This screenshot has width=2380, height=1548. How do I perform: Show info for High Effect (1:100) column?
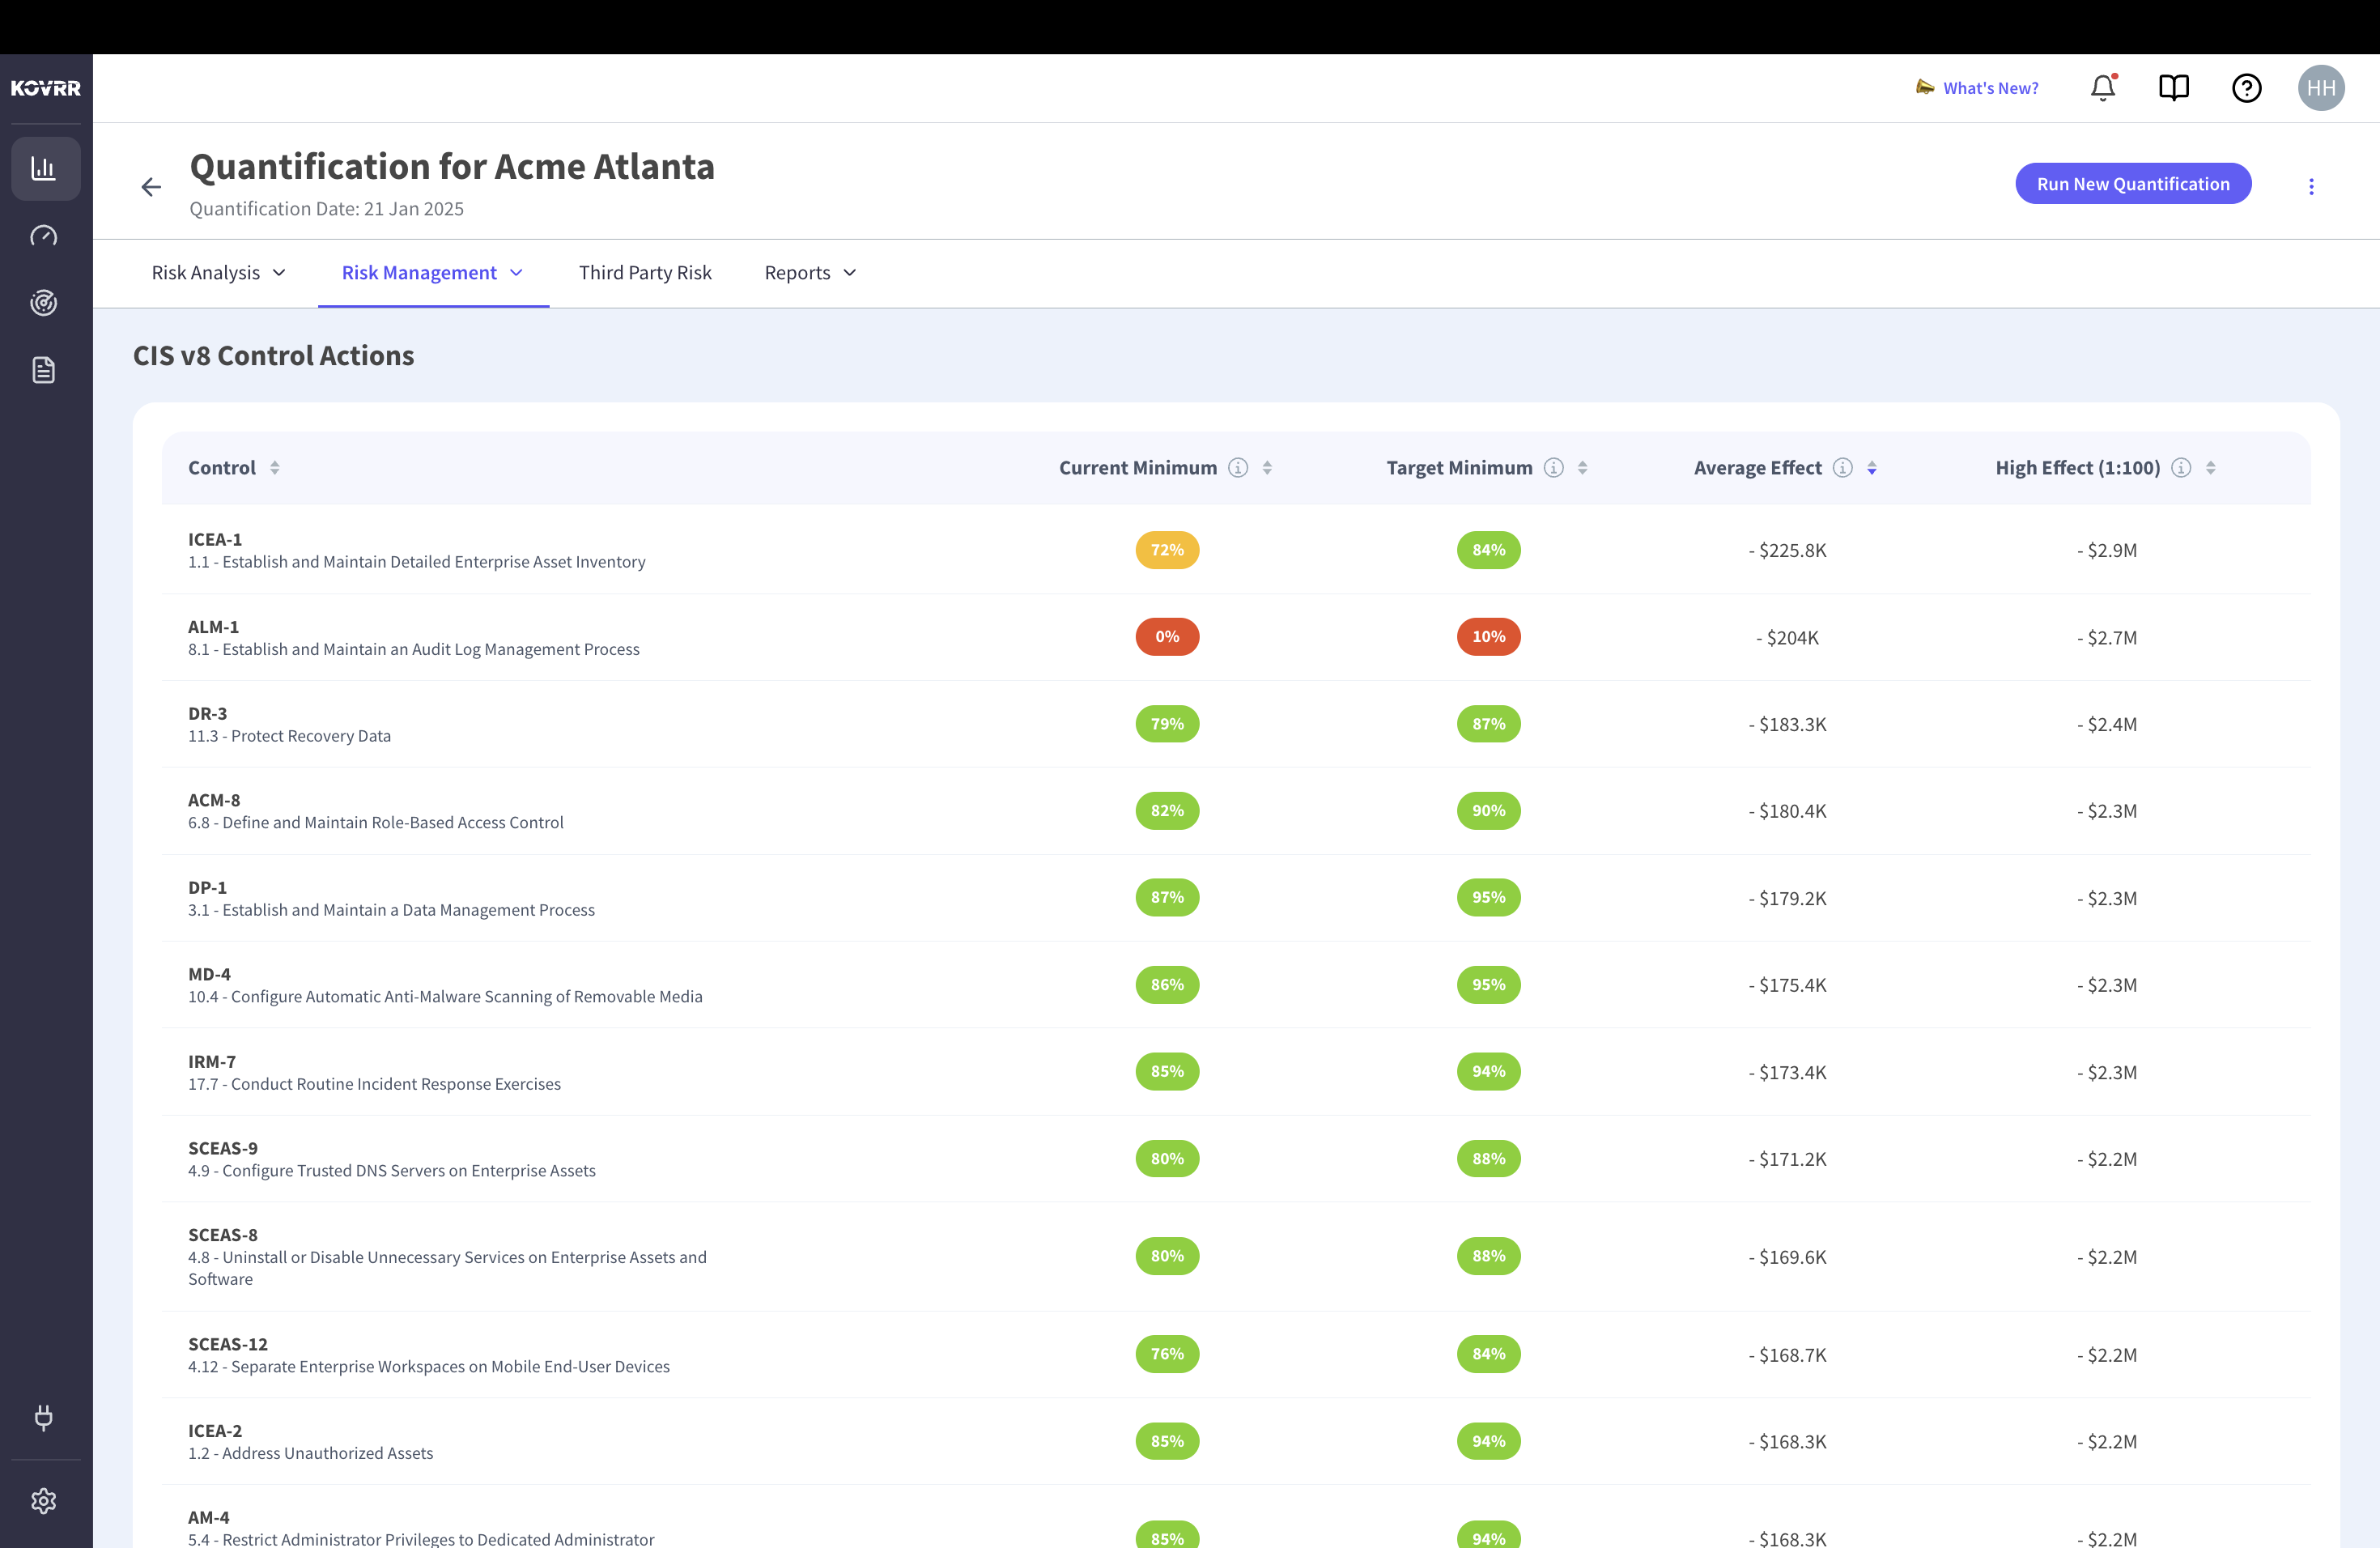click(x=2182, y=468)
